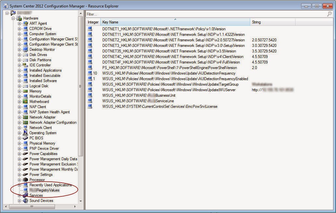Click the Operating System icon
Viewport: 336px width, 213px height.
25,133
